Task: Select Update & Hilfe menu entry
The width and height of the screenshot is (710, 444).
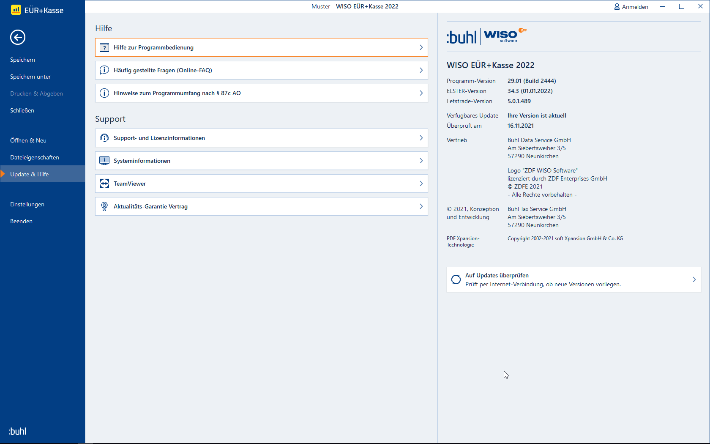Action: pyautogui.click(x=42, y=174)
